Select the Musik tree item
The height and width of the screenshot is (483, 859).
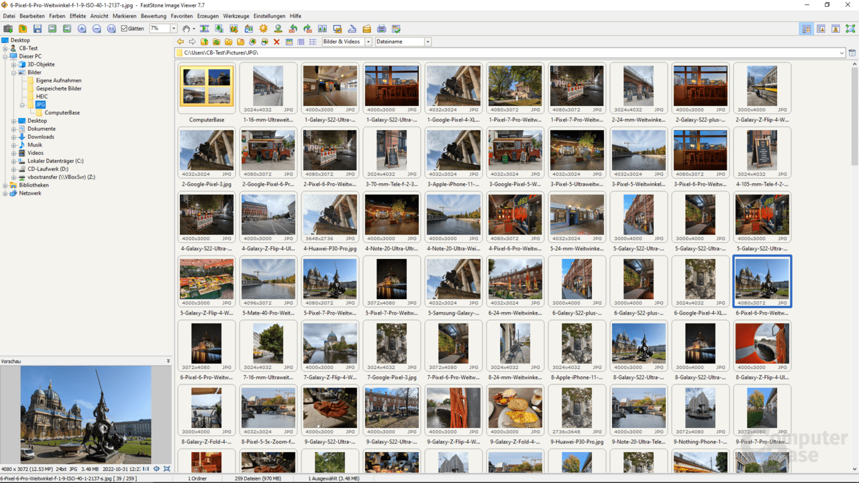[x=35, y=145]
